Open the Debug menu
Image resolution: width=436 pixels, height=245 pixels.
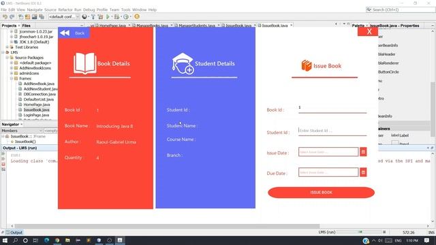pyautogui.click(x=89, y=10)
